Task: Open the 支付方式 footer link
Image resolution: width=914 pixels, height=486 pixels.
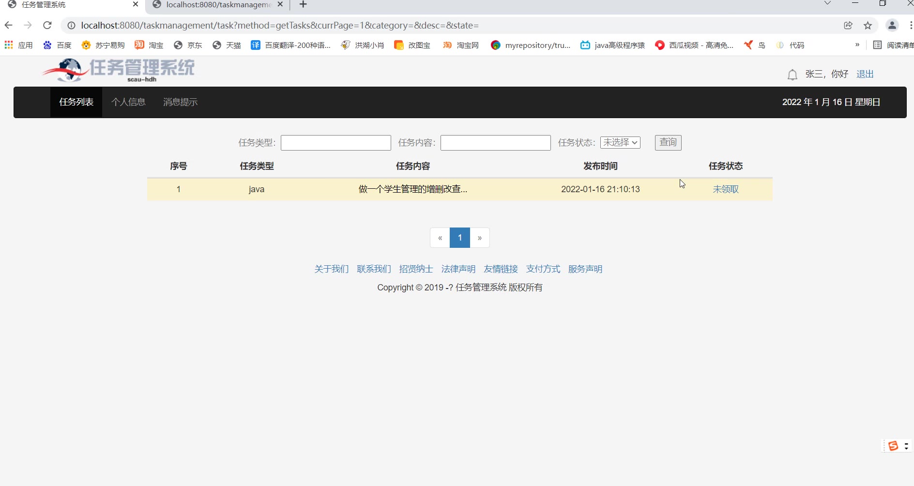Action: click(x=543, y=269)
